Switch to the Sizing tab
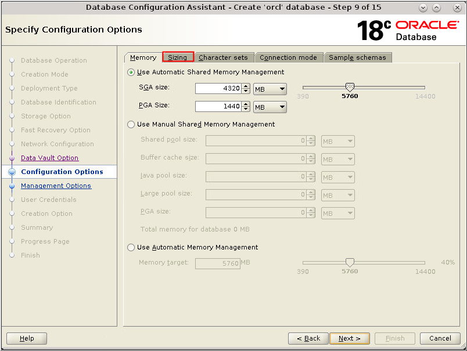467x351 pixels. click(178, 57)
